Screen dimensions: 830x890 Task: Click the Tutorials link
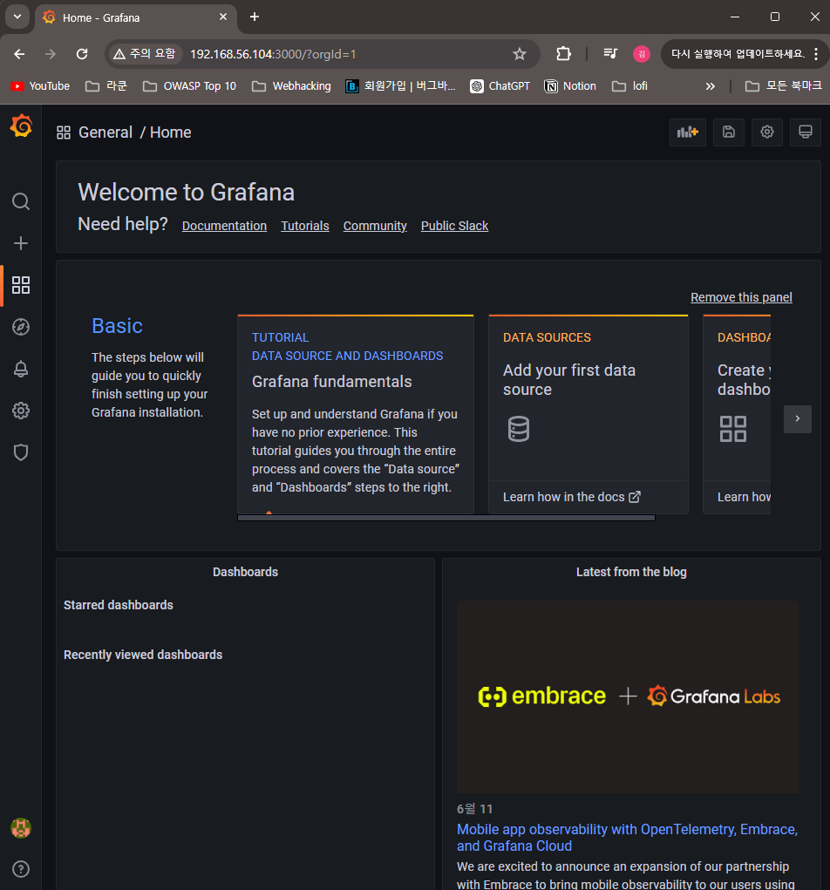coord(305,226)
